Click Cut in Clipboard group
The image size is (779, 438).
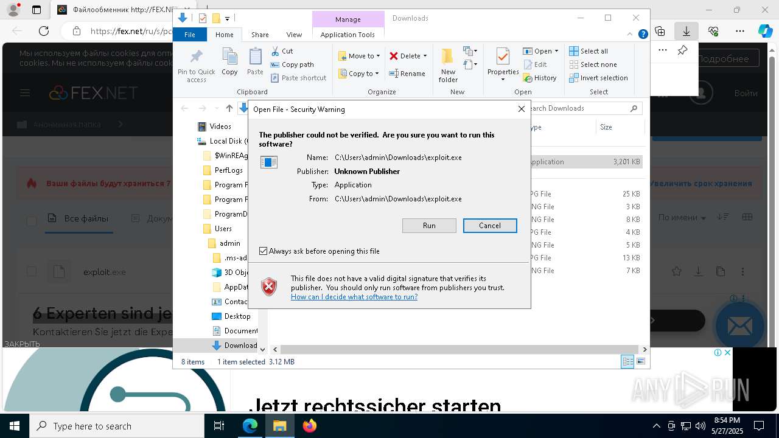pyautogui.click(x=282, y=51)
